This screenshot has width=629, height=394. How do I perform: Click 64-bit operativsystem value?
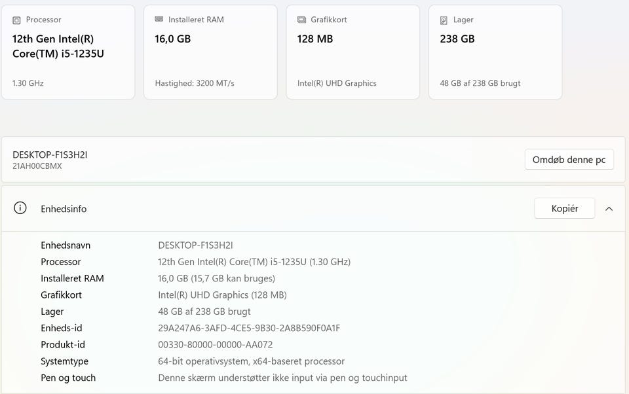(x=252, y=361)
